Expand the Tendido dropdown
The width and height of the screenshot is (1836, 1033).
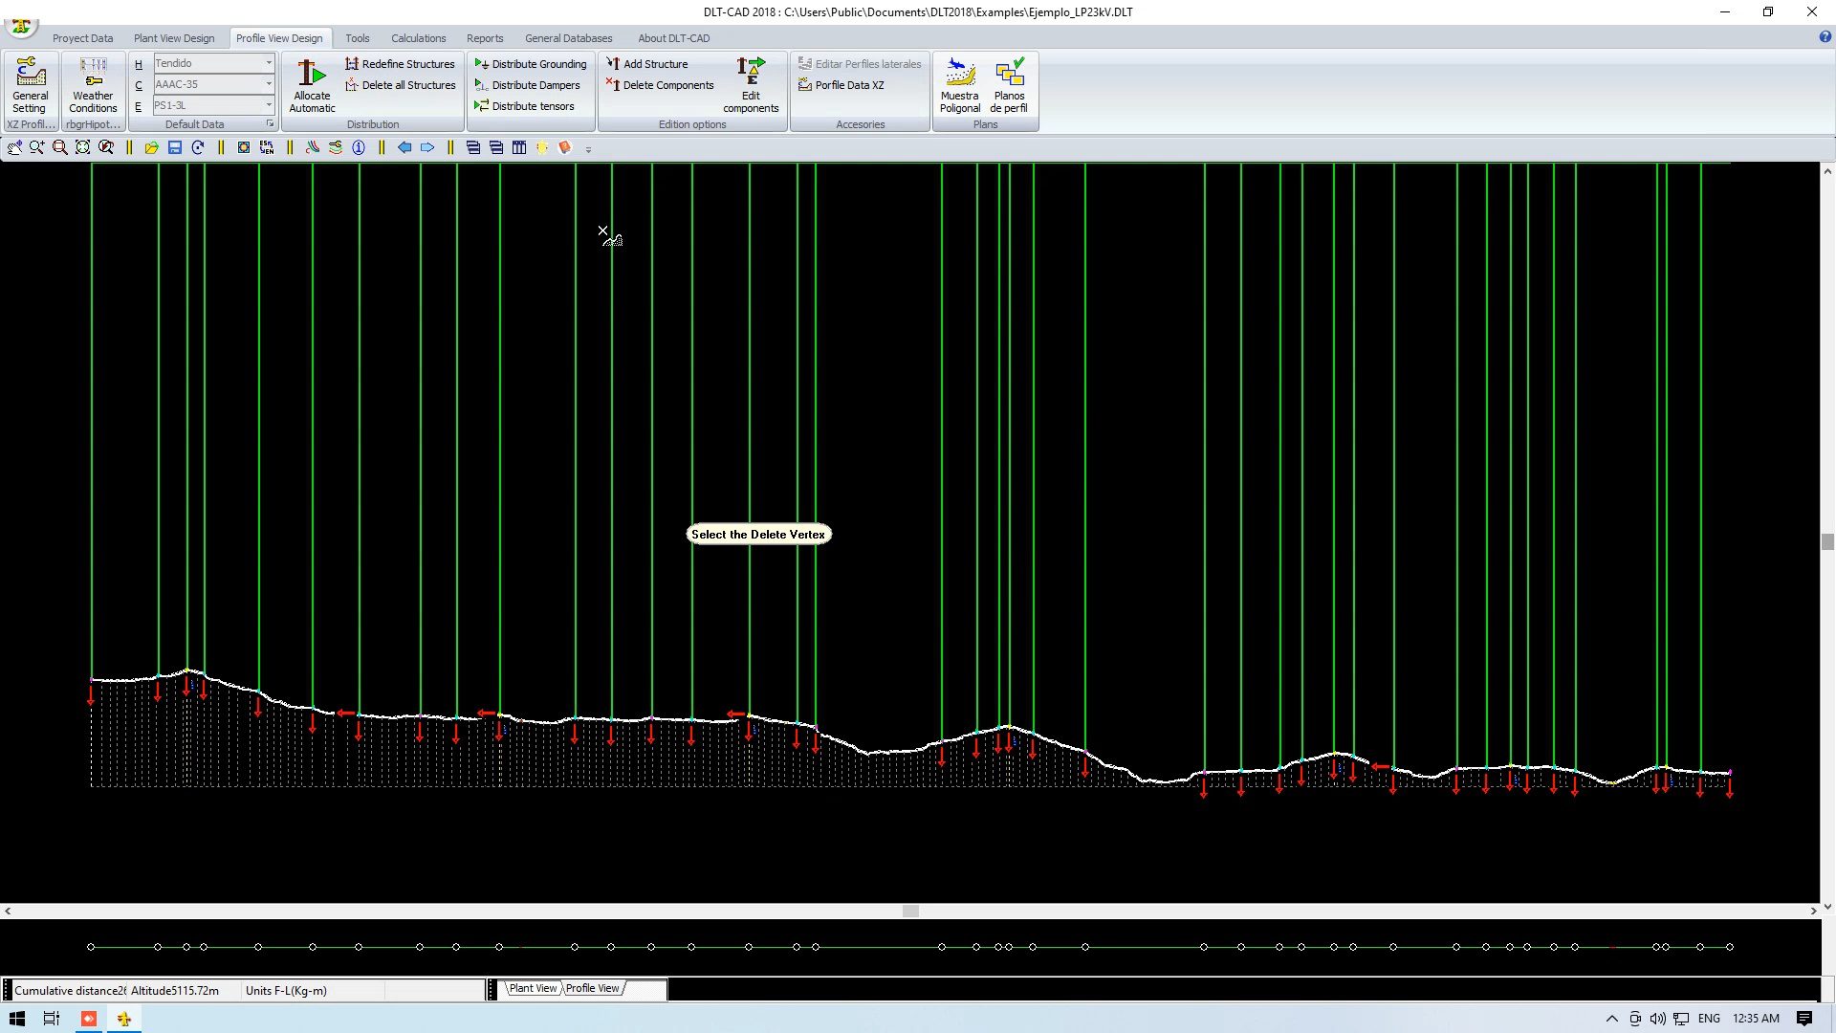[269, 63]
